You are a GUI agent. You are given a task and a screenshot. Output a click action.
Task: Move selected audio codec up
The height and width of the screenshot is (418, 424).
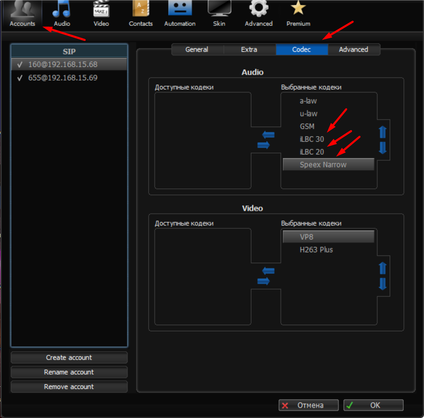tap(383, 132)
